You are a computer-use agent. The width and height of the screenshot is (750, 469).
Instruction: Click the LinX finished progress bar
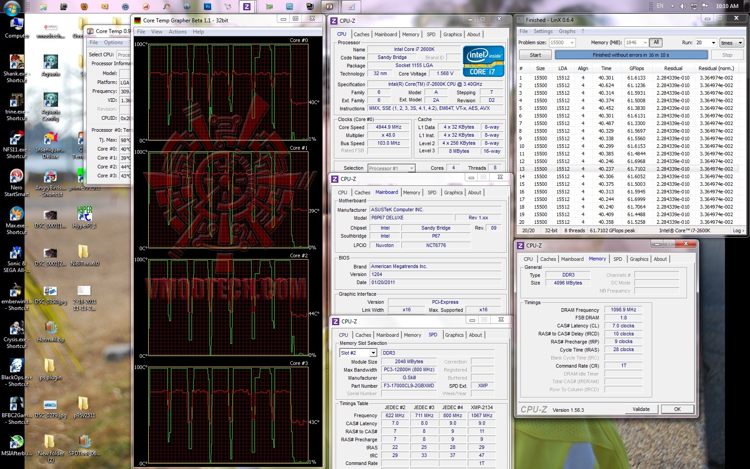(x=631, y=55)
